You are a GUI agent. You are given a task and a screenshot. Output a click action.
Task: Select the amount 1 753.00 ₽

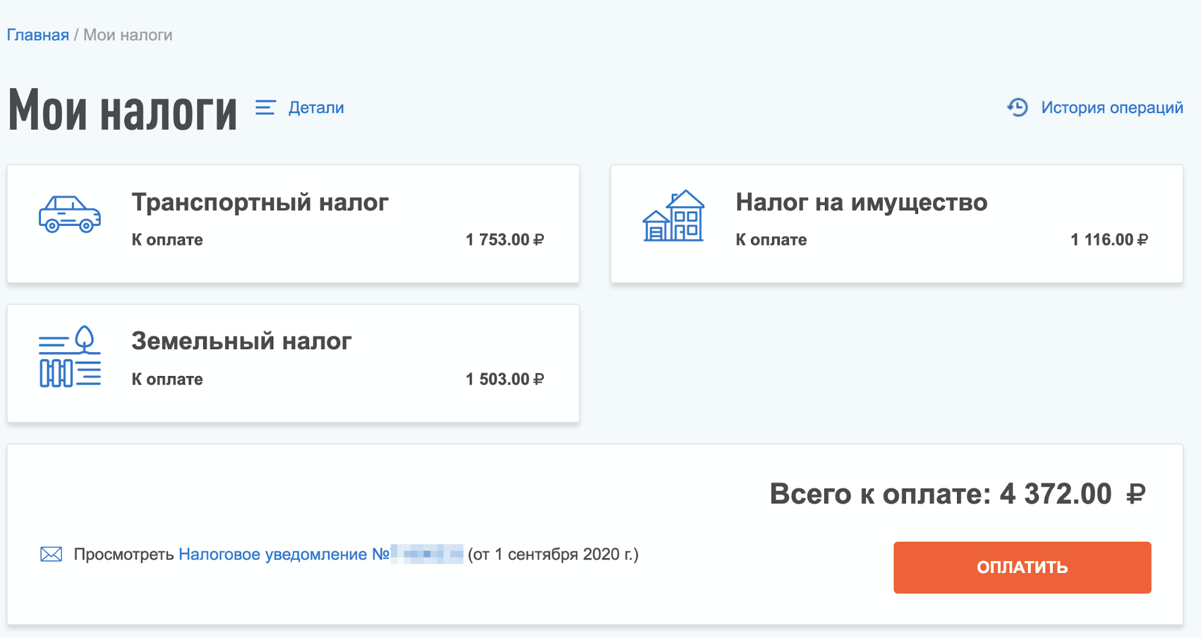pyautogui.click(x=505, y=240)
